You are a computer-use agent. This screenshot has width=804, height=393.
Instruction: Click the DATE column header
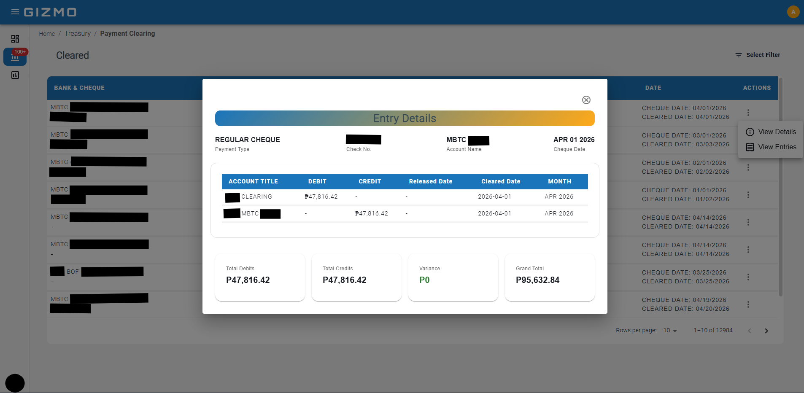653,88
